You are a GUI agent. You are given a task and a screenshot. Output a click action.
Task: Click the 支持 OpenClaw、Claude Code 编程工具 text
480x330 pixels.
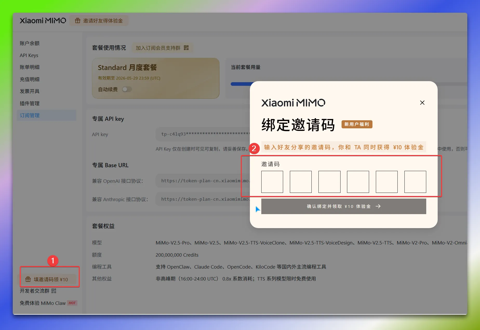point(241,267)
